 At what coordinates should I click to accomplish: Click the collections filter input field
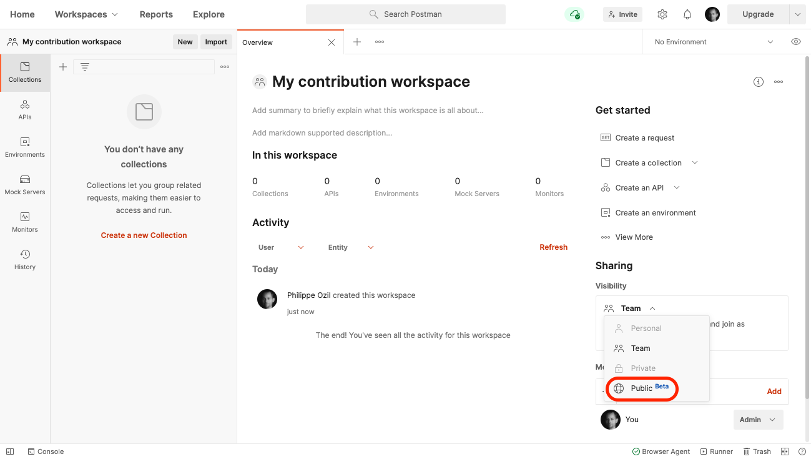[x=144, y=67]
